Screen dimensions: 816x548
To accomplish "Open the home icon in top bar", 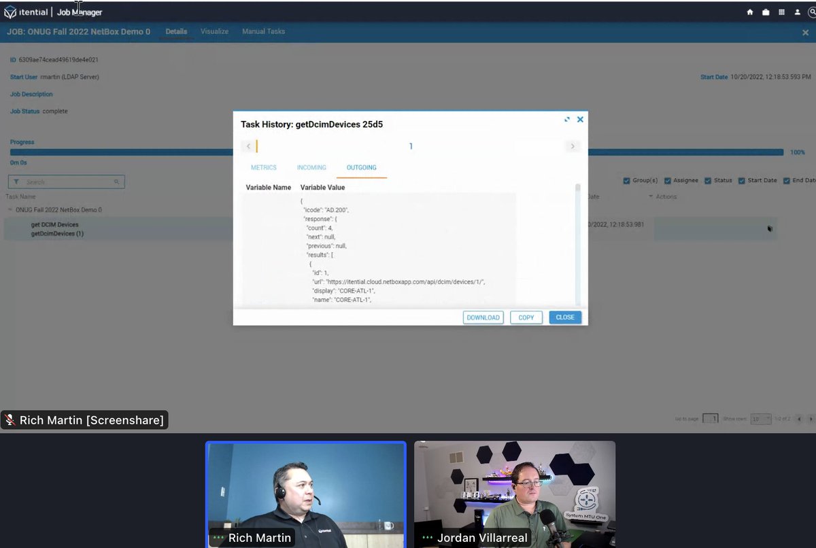I will (750, 12).
